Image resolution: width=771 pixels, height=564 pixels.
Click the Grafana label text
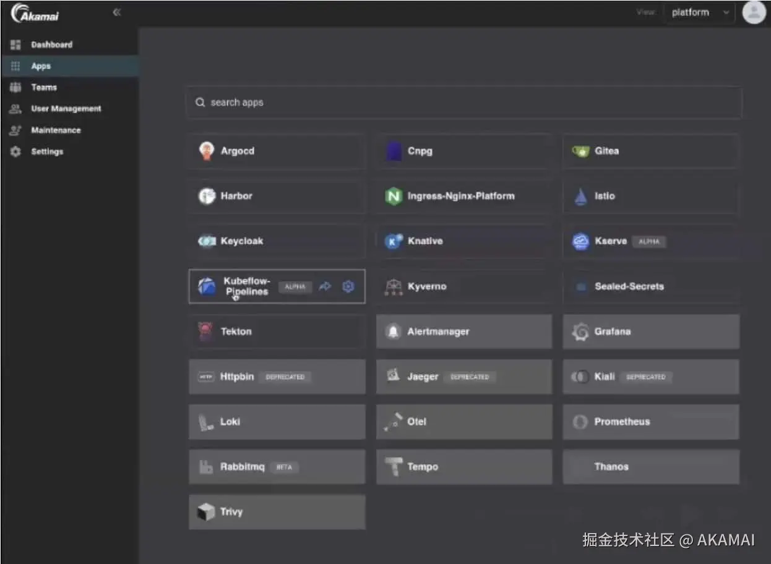click(613, 331)
